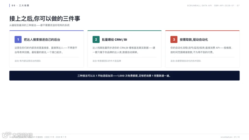
Task: Click the note 适合:有内部运营后台的团队
Action: (28, 61)
